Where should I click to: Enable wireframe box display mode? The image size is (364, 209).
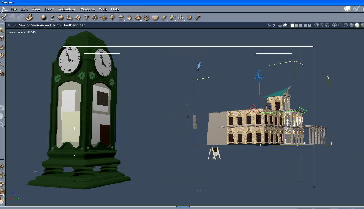coord(346,25)
